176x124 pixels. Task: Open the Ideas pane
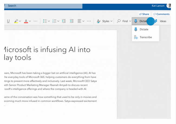click(161, 21)
